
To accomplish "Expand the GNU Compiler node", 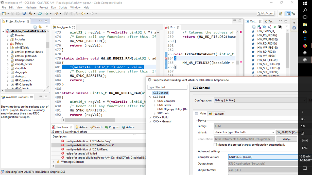I will tap(155, 101).
